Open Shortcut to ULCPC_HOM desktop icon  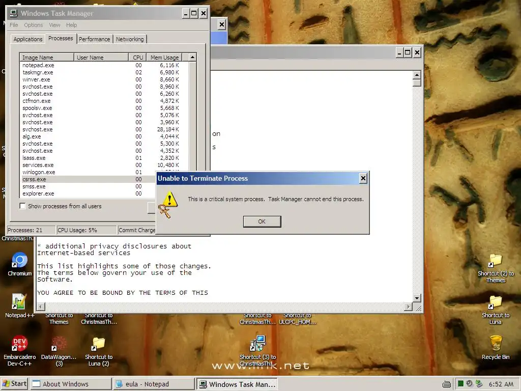click(x=297, y=319)
